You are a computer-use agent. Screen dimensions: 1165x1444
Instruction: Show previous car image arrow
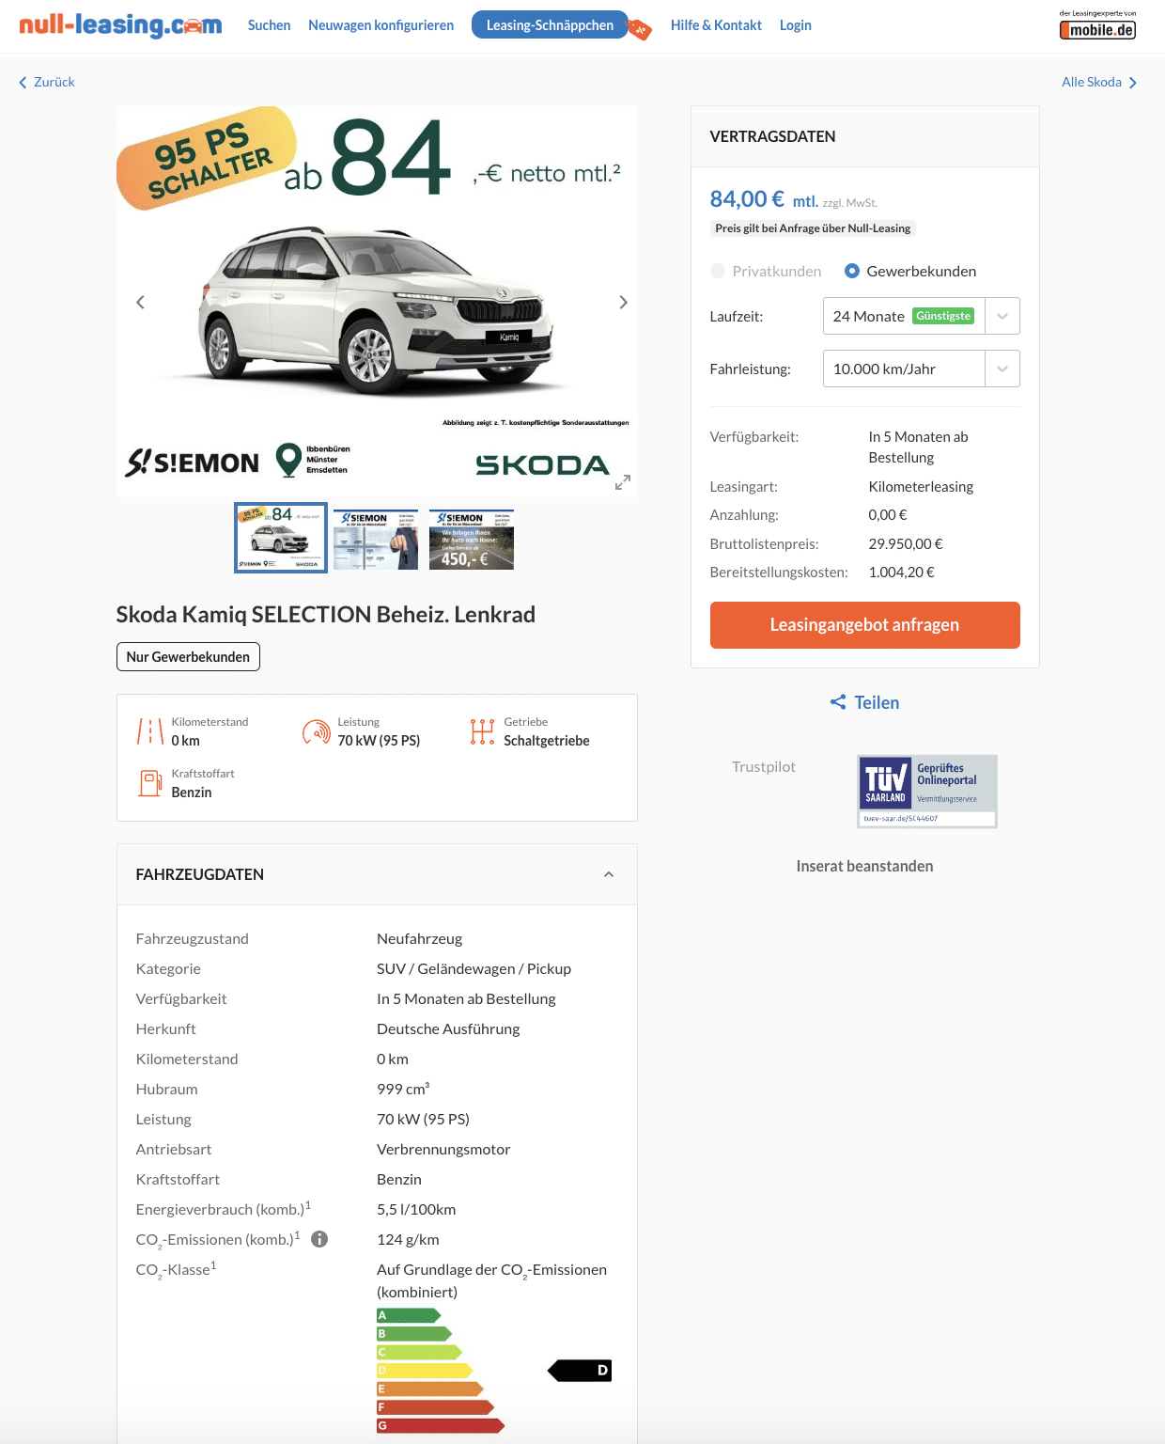[x=140, y=302]
